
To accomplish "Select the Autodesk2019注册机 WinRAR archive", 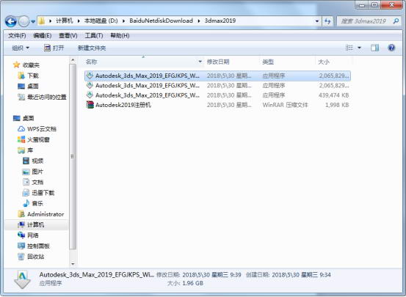I will point(217,105).
